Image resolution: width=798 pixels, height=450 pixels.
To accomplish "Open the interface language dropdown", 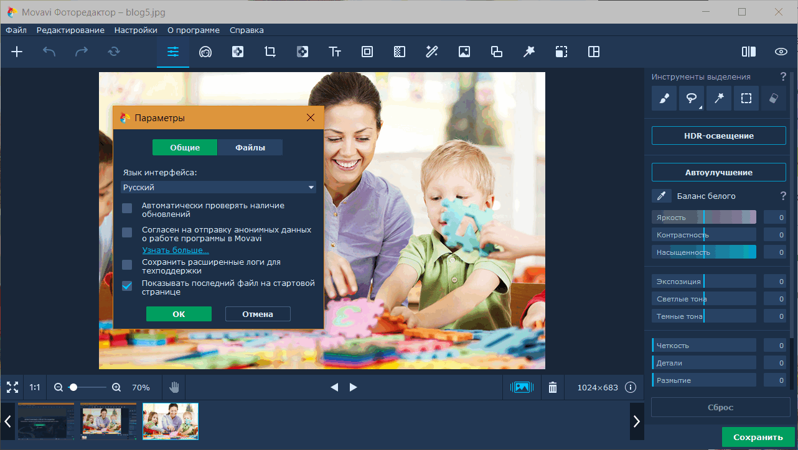I will [218, 187].
